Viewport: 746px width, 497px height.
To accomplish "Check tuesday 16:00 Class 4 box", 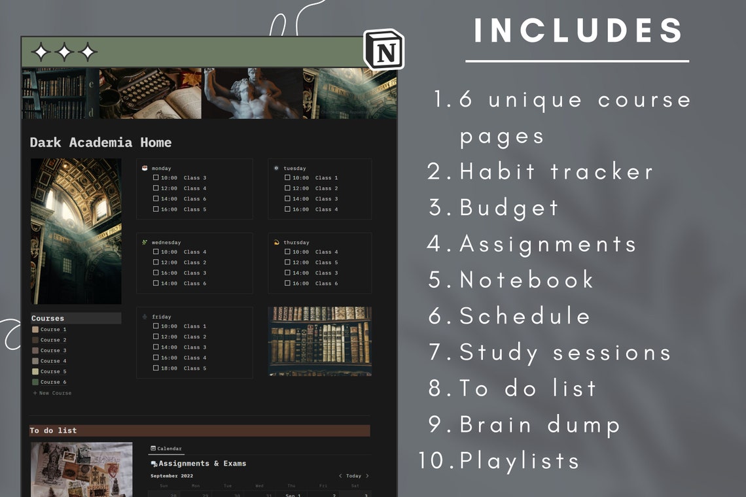I will pyautogui.click(x=287, y=209).
